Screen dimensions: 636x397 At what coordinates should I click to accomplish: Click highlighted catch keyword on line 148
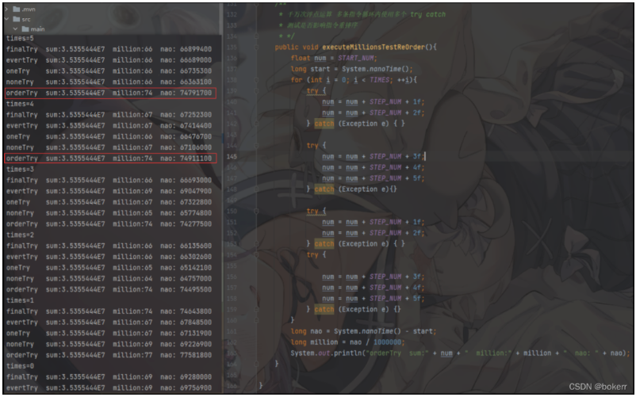[324, 189]
